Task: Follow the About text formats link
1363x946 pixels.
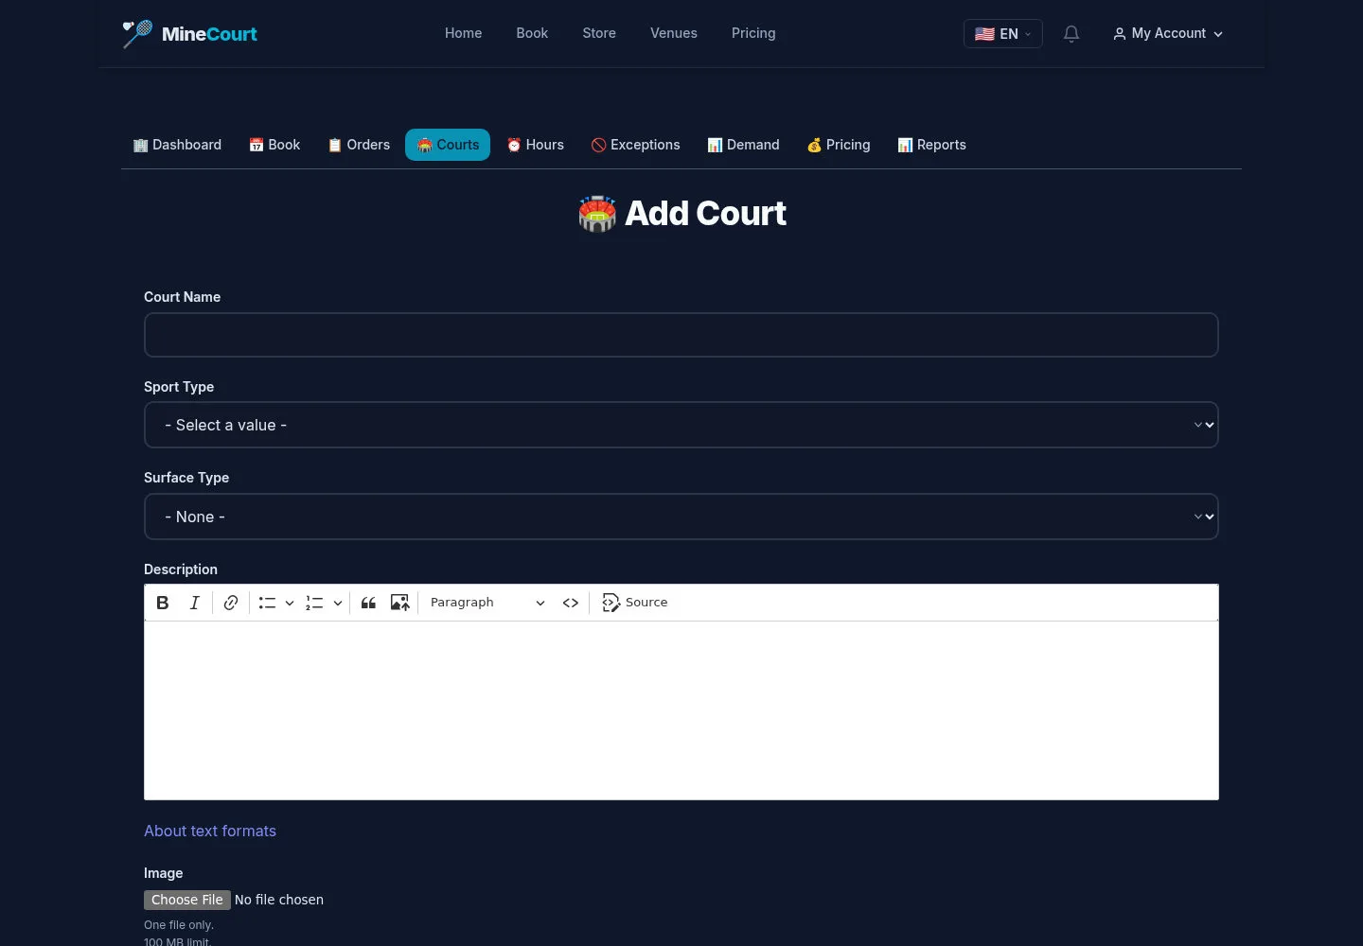Action: (x=210, y=831)
